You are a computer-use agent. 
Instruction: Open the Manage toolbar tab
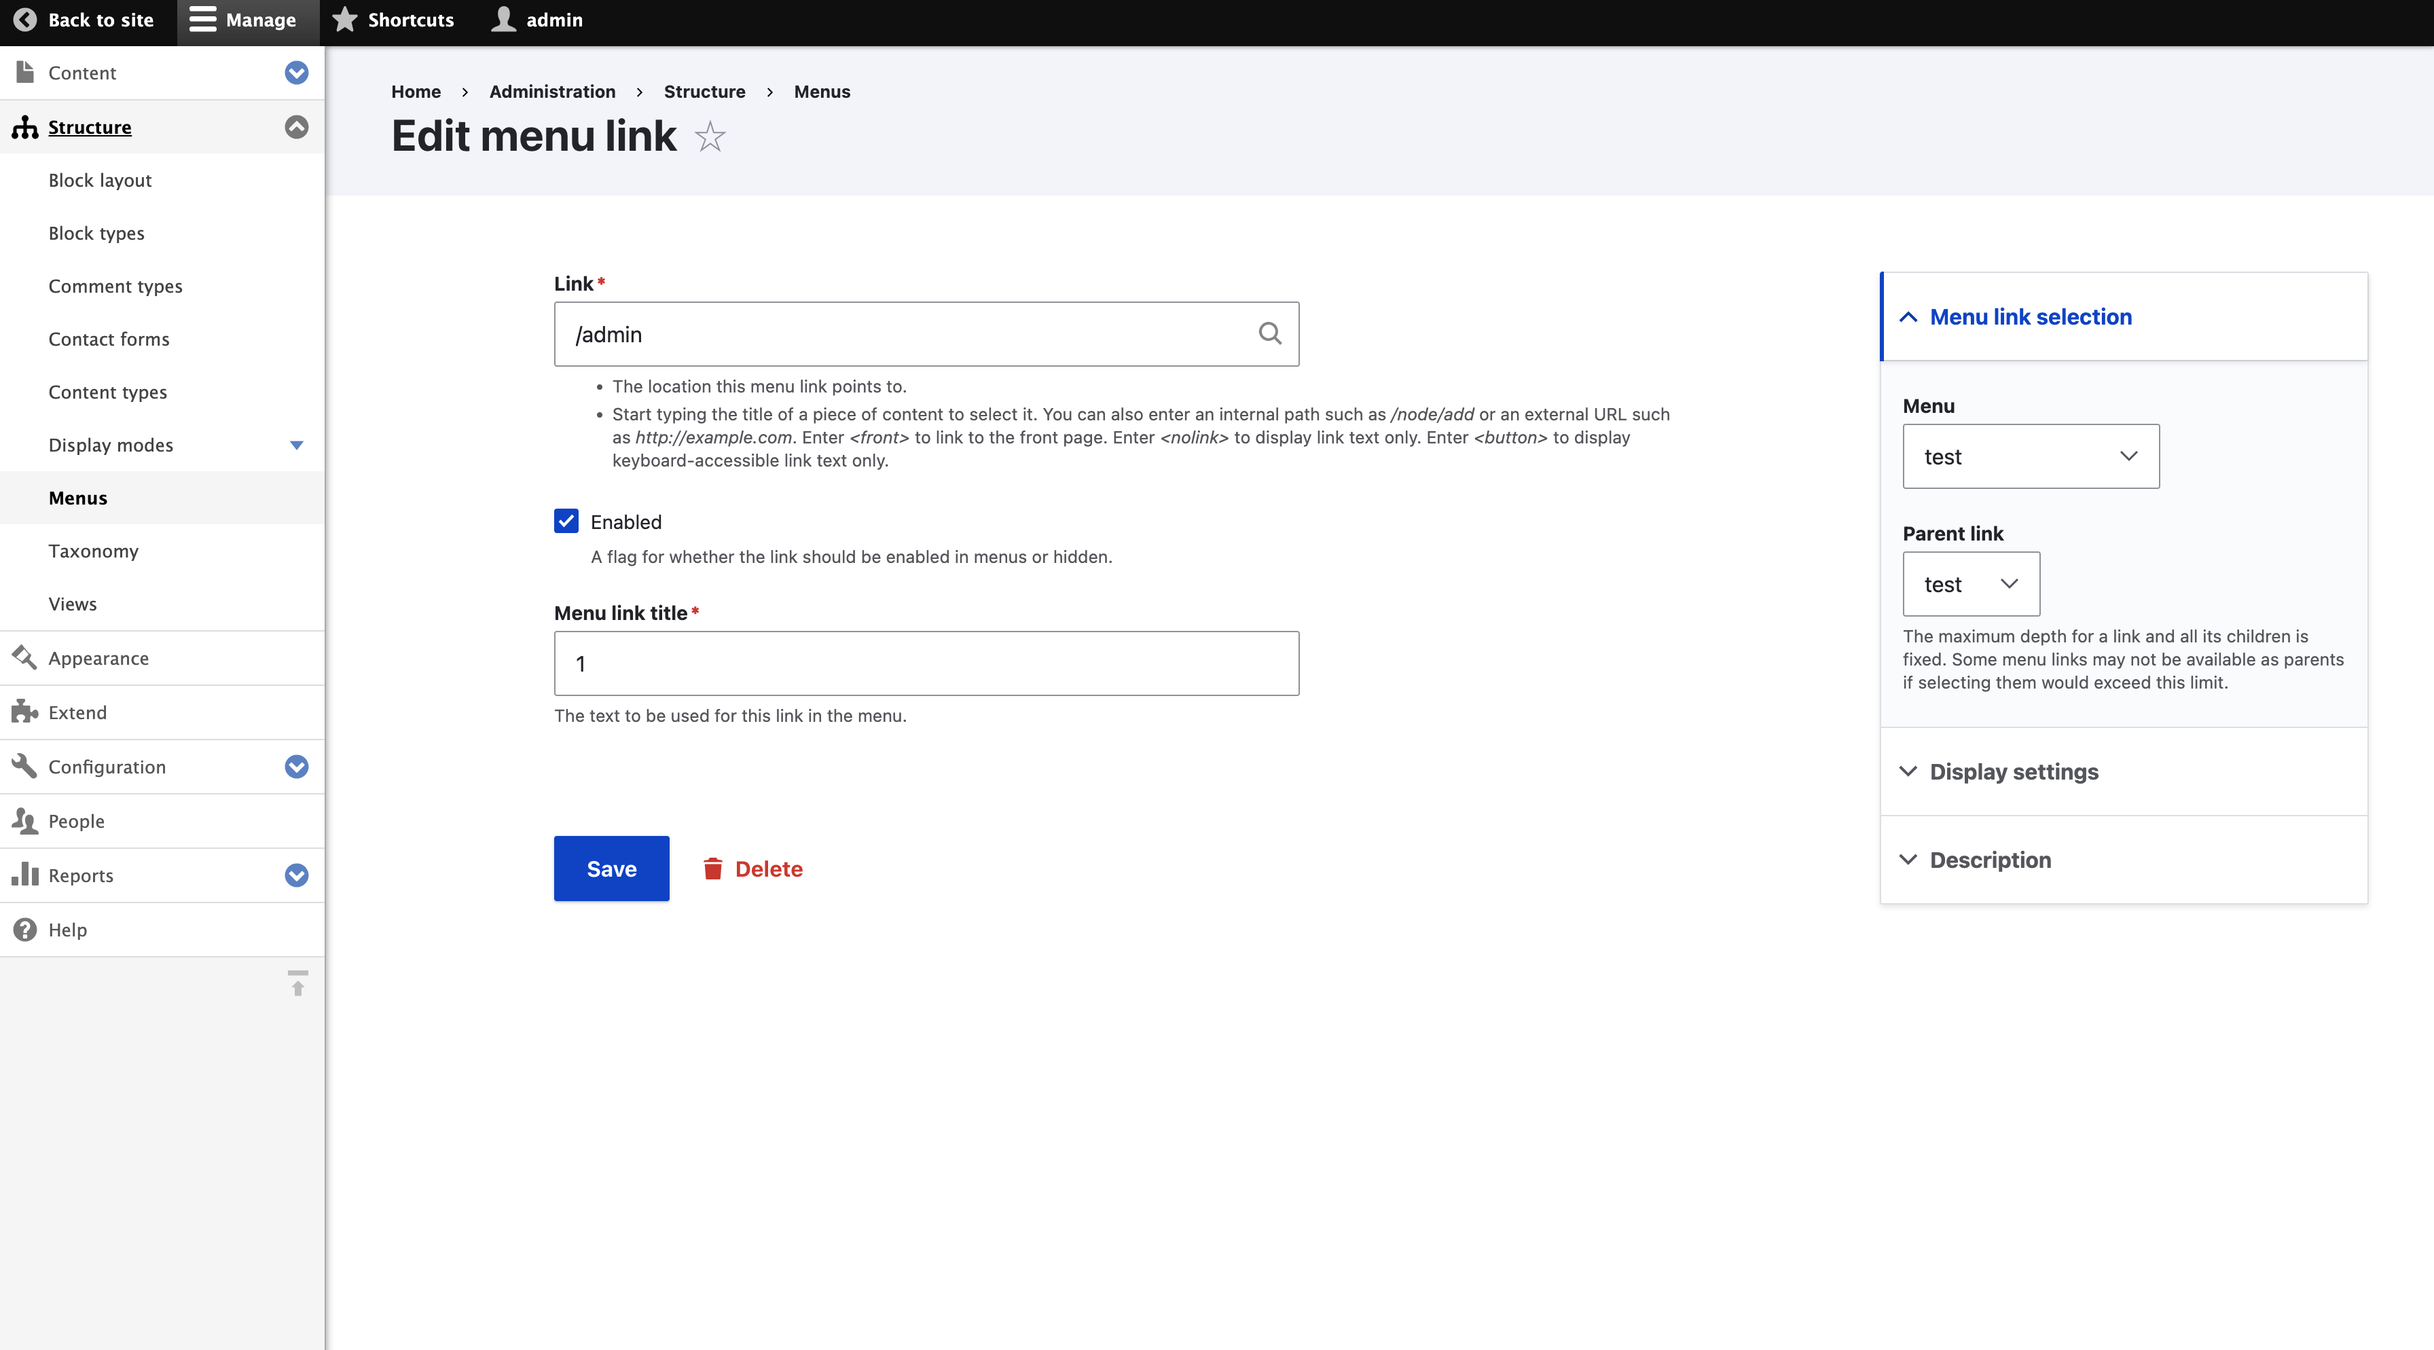pos(244,20)
